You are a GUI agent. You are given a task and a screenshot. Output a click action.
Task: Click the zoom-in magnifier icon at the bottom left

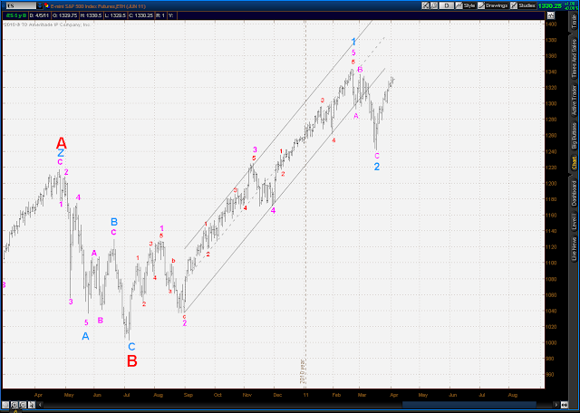(14, 405)
